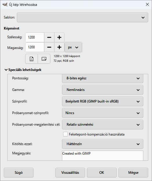Decrease width with minus button
The image size is (152, 181).
pyautogui.click(x=49, y=37)
